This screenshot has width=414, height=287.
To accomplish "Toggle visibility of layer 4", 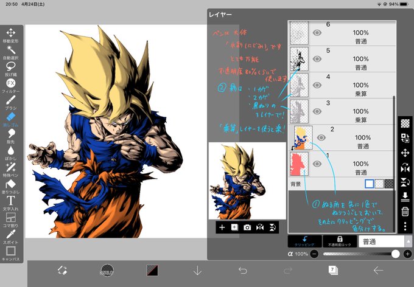I will 317,85.
